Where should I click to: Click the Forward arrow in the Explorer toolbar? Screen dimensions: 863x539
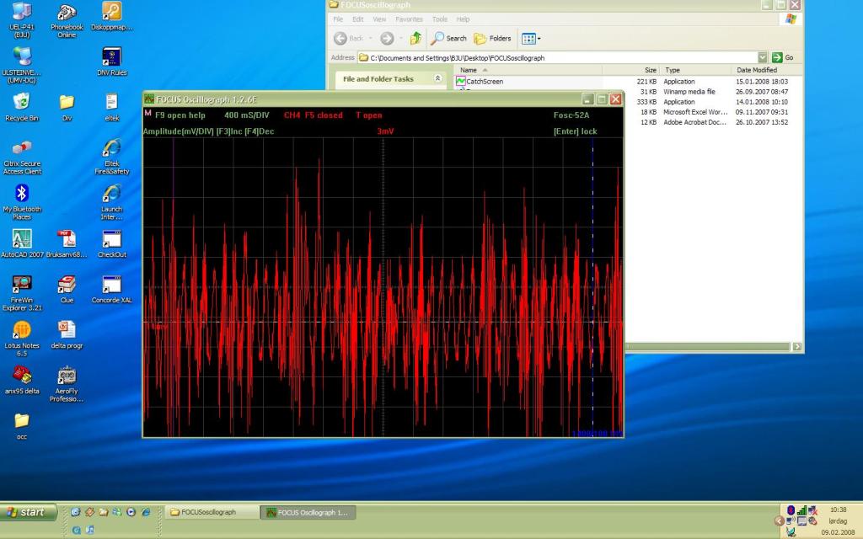click(x=387, y=38)
